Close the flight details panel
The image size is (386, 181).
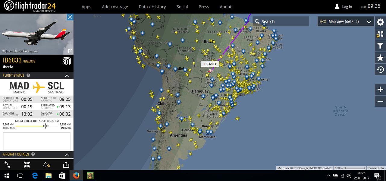click(70, 17)
